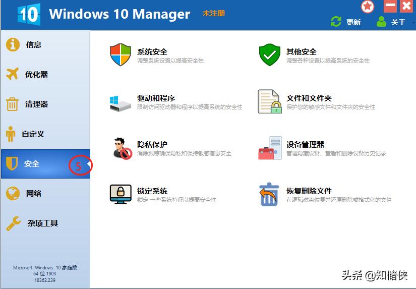The width and height of the screenshot is (416, 289).
Task: Click description 在逻辑磁盘恢复并还原删除或格式化的文件
Action: [339, 200]
